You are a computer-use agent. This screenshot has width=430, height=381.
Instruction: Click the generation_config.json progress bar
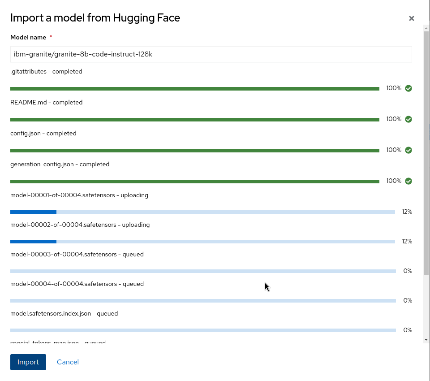point(195,182)
